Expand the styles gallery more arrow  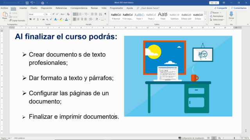coord(205,19)
